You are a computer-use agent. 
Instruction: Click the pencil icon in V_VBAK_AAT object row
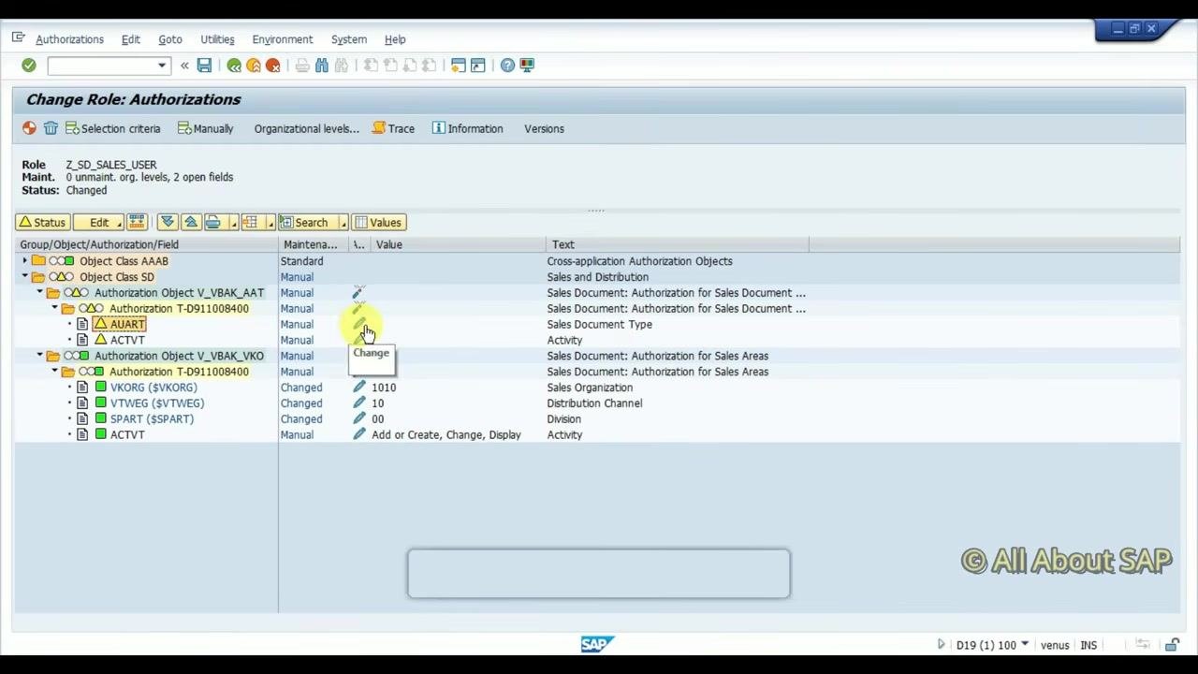point(358,293)
